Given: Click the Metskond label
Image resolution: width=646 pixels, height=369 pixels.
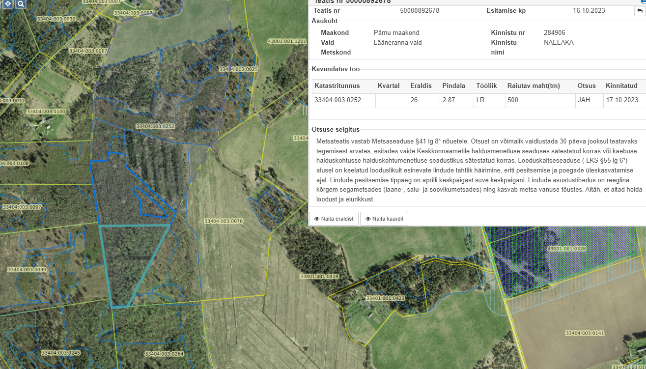Looking at the screenshot, I should pos(335,52).
